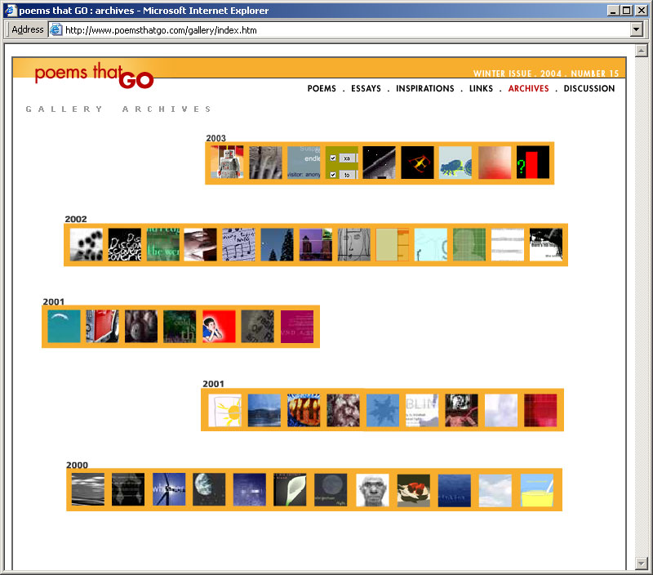Visit the DISCUSSION section
Viewport: 653px width, 575px height.
[589, 88]
